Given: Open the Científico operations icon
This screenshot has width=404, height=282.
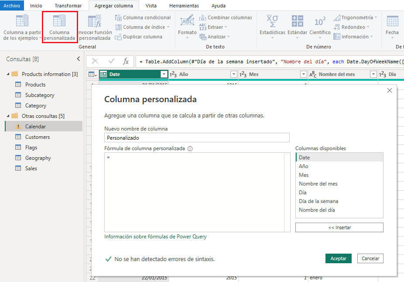Looking at the screenshot, I should (320, 21).
